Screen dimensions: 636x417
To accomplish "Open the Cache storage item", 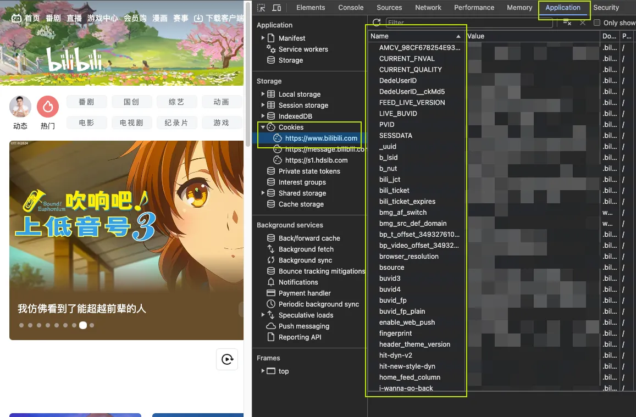I will tap(301, 204).
